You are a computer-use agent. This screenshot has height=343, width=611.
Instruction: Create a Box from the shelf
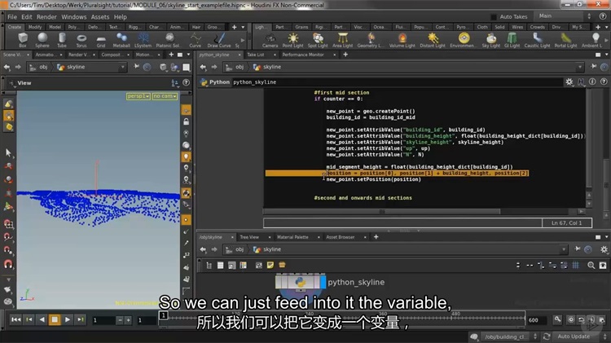(x=23, y=40)
